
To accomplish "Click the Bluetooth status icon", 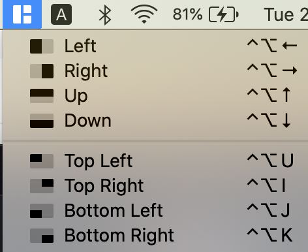I will coord(105,15).
